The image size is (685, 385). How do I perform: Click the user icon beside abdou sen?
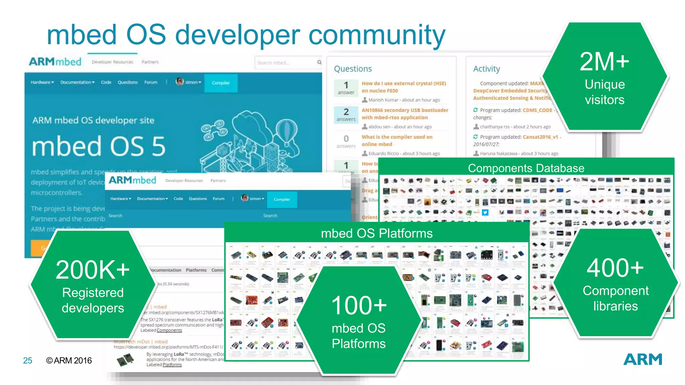(x=365, y=127)
